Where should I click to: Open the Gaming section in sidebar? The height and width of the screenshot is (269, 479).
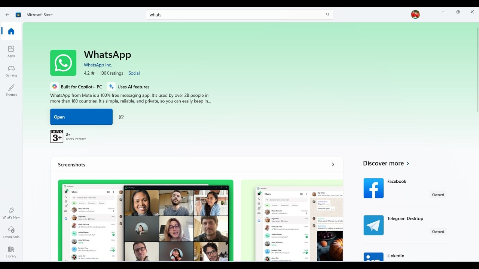(11, 71)
